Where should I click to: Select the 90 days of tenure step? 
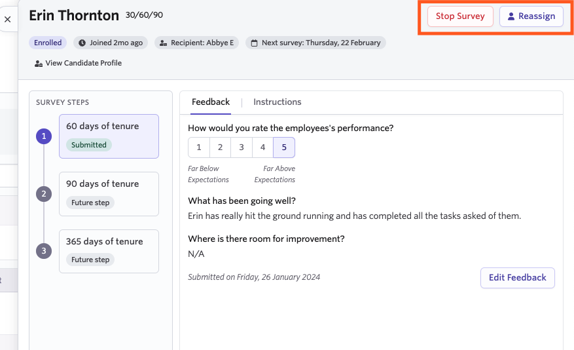tap(109, 194)
